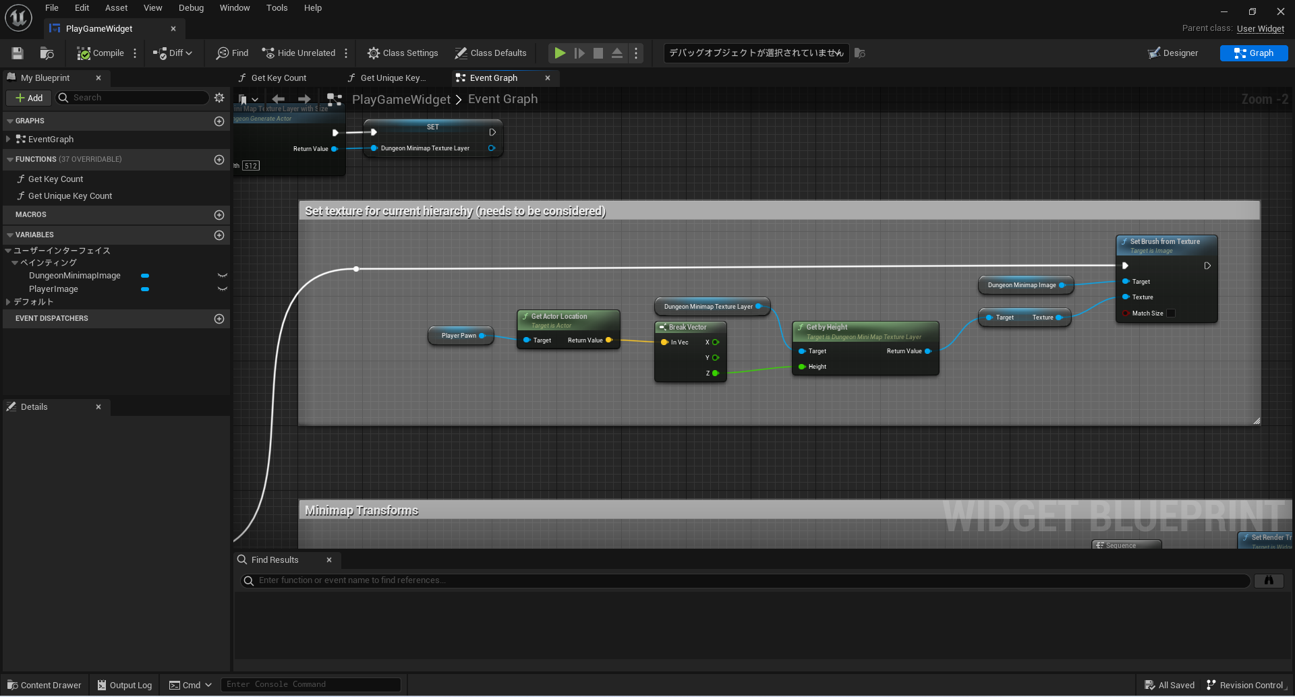Click debug object browse icon

coord(860,53)
